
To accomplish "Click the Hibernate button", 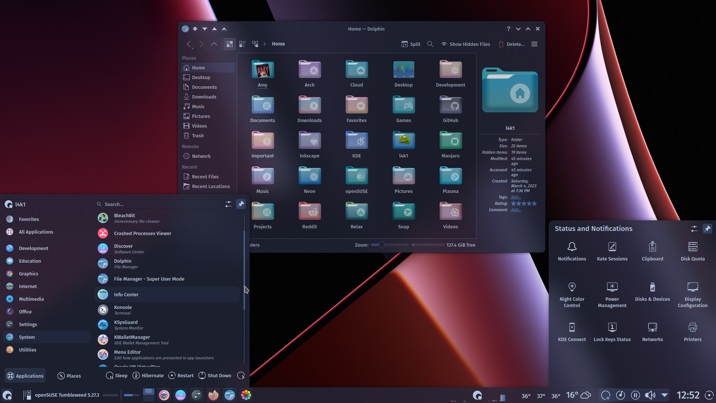I will point(148,375).
